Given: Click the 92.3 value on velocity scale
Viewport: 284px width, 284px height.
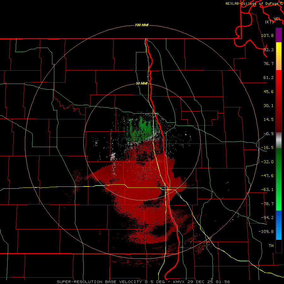Looking at the screenshot, I should (x=269, y=50).
